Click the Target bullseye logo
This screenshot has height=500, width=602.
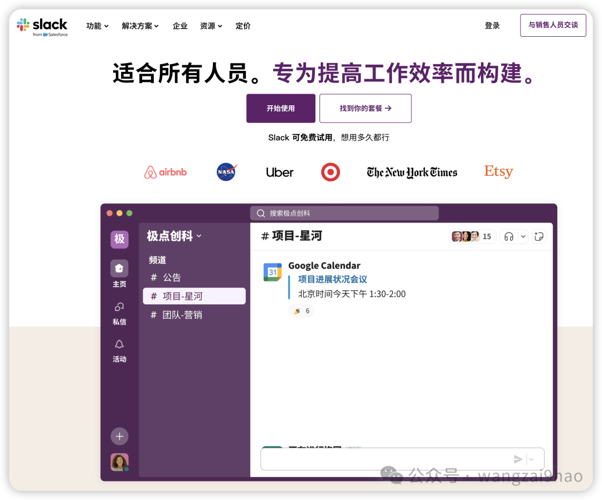click(x=331, y=172)
